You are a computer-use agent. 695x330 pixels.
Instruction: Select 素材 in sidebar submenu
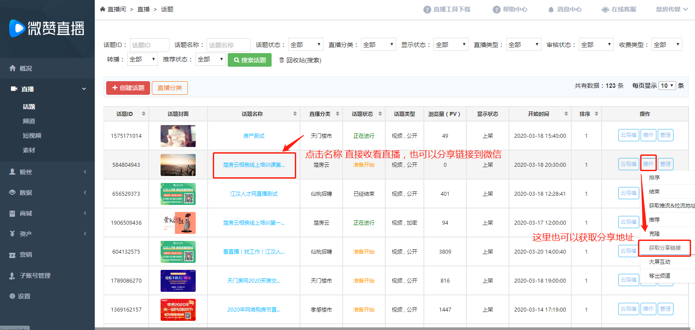coord(29,150)
